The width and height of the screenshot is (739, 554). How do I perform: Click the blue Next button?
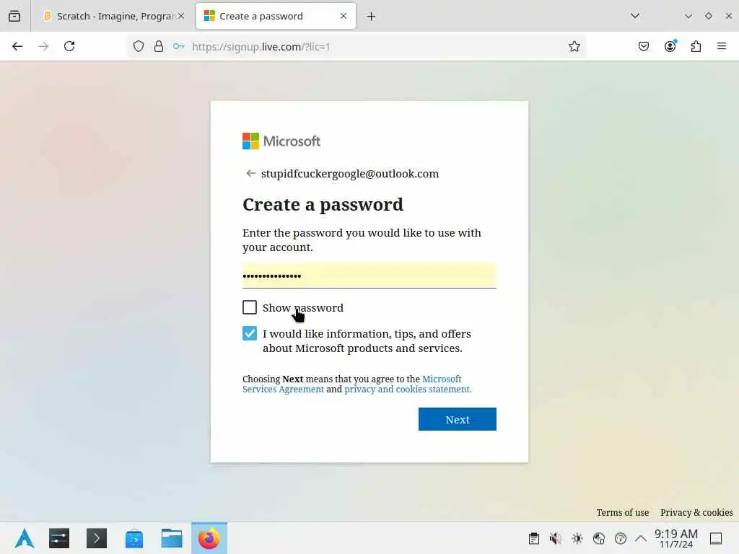pos(457,419)
